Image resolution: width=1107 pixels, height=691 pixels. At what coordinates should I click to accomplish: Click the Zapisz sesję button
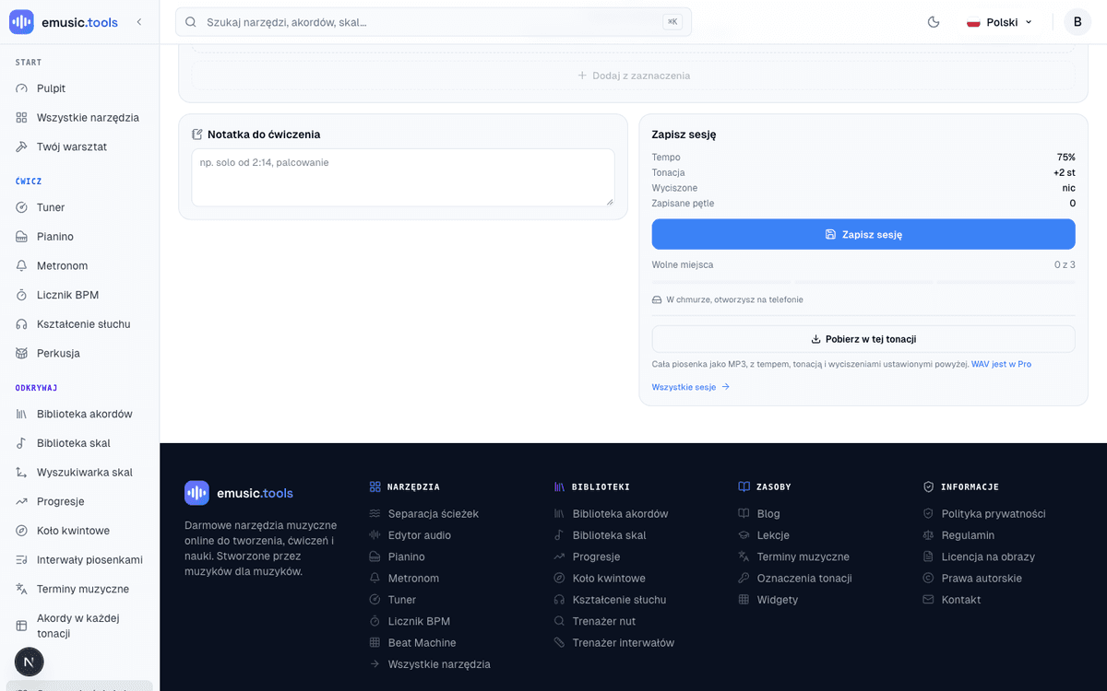863,234
